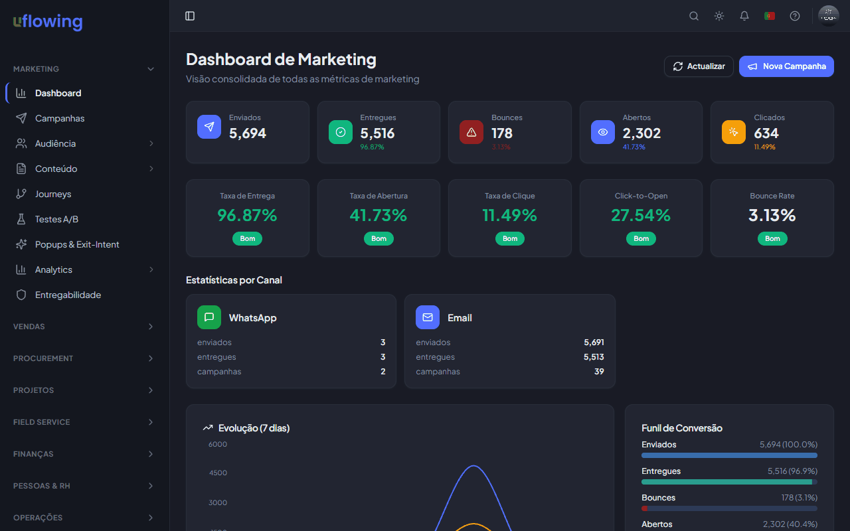Image resolution: width=850 pixels, height=531 pixels.
Task: Open the Journeys section icon in sidebar
Action: [x=21, y=193]
